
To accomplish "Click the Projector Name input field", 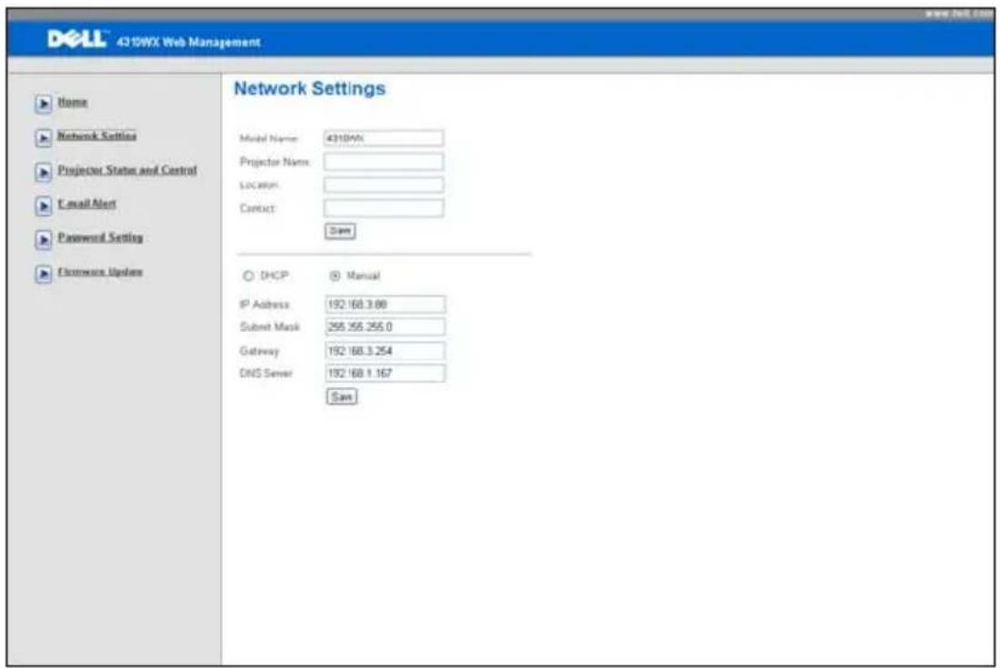I will point(384,162).
